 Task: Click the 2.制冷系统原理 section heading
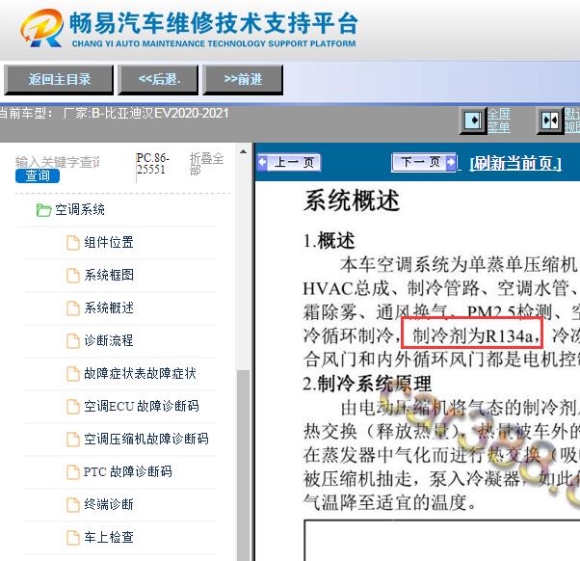coord(367,384)
